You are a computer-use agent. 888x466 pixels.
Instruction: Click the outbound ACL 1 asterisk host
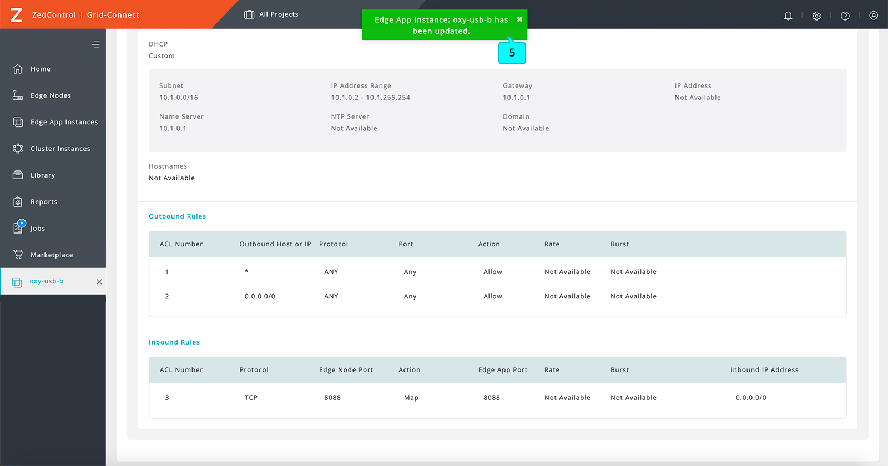click(x=246, y=272)
